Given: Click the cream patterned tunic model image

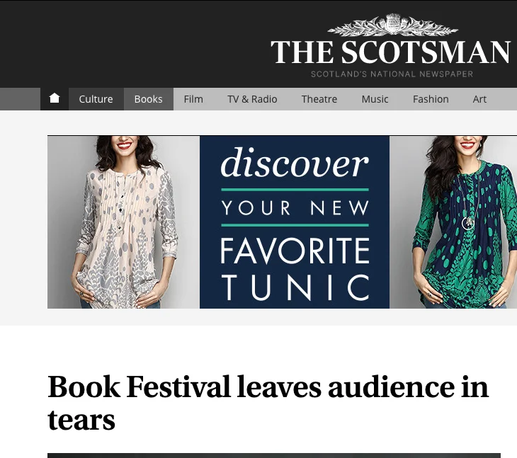Looking at the screenshot, I should point(124,222).
